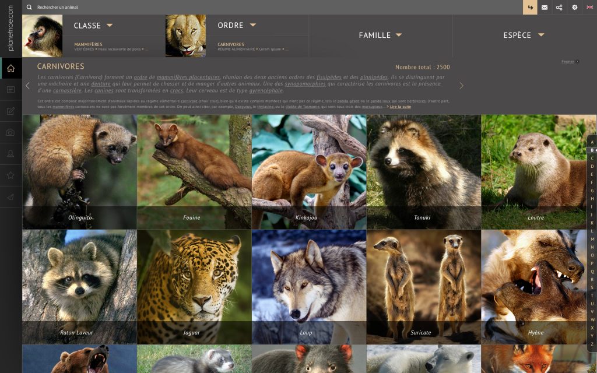Viewport: 597px width, 373px height.
Task: Follow the 'synapomorphies' link
Action: point(305,84)
